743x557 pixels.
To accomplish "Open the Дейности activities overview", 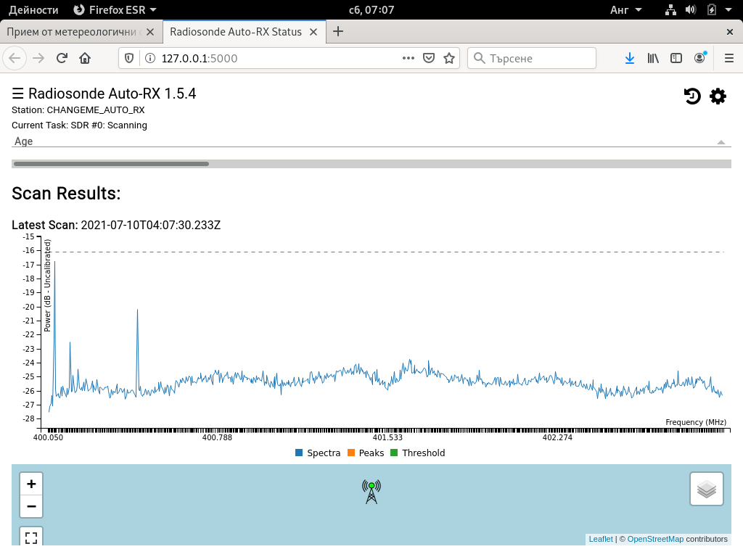I will coord(33,10).
